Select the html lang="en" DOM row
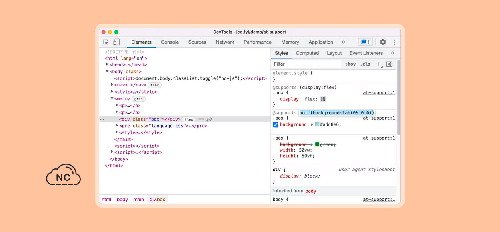Image resolution: width=500 pixels, height=232 pixels. (x=126, y=58)
